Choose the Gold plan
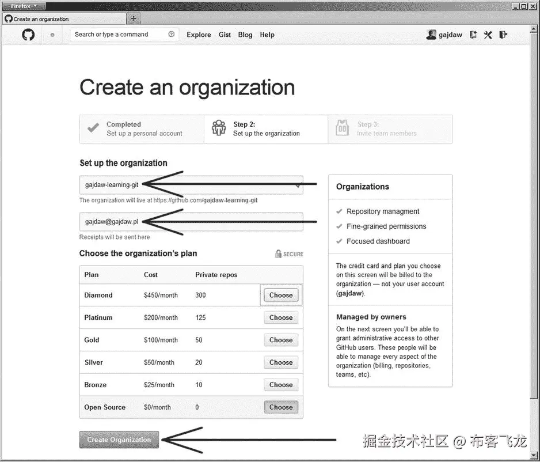 click(x=281, y=340)
